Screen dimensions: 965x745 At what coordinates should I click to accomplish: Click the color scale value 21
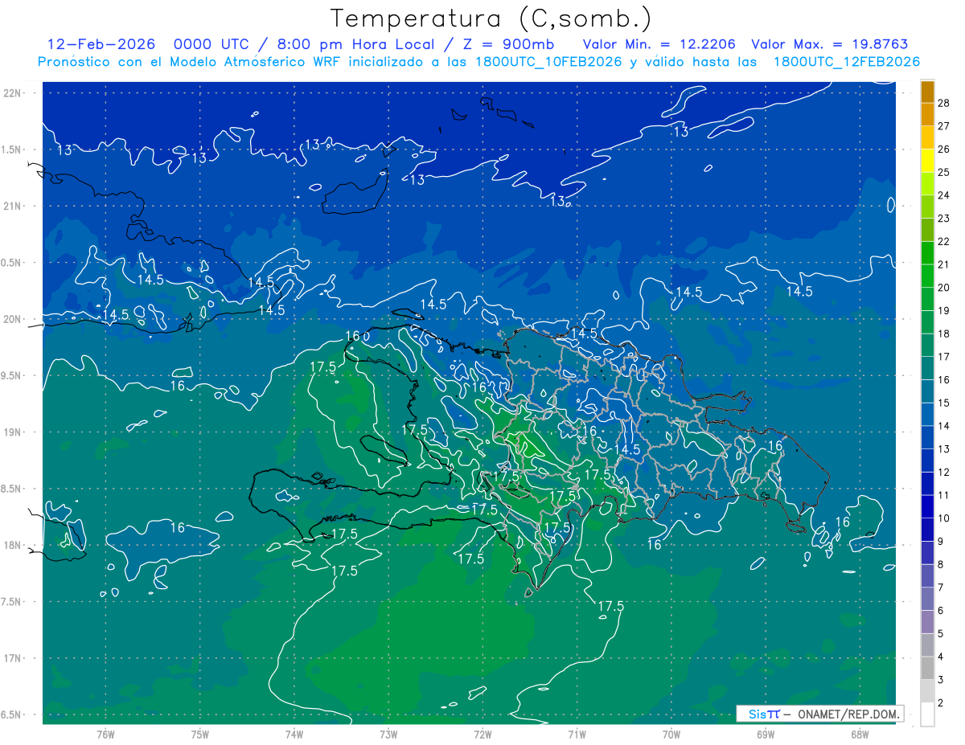[944, 264]
